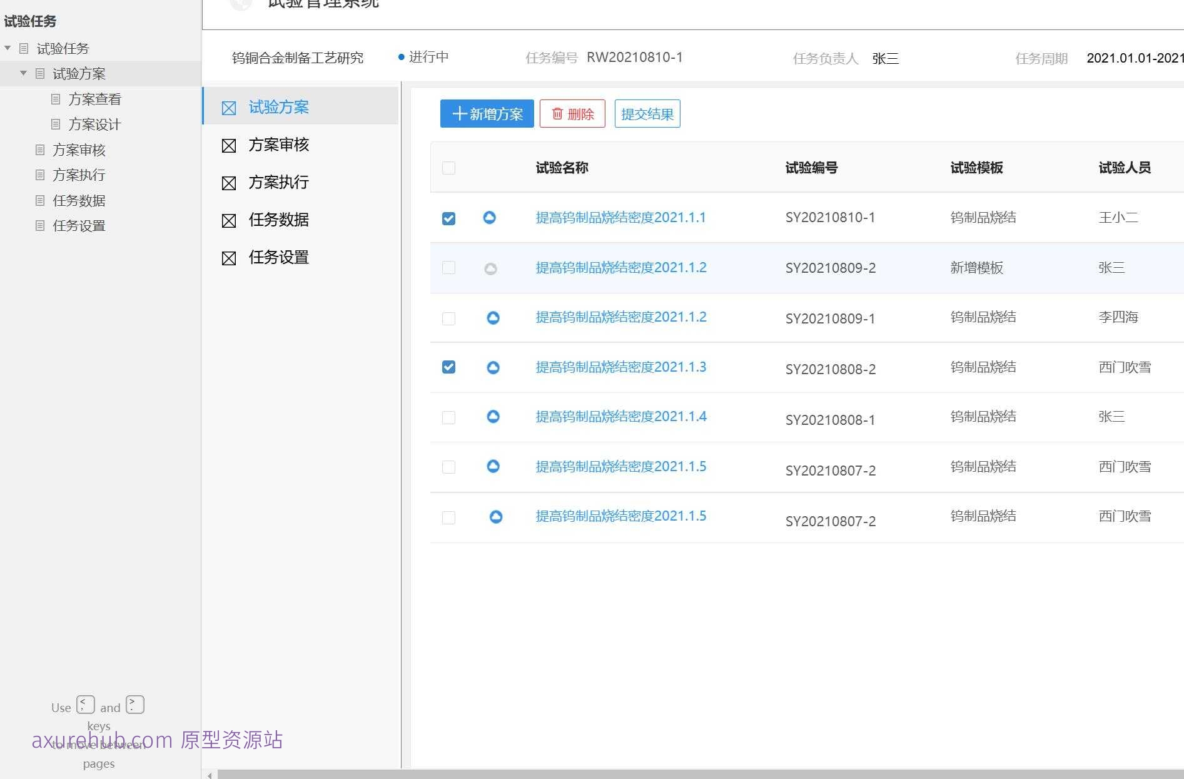Click 试验人员 column header
Viewport: 1184px width, 779px height.
pyautogui.click(x=1125, y=168)
